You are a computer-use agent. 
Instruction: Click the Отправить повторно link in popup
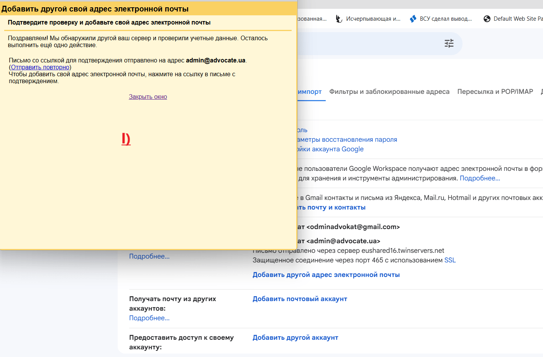coord(40,67)
